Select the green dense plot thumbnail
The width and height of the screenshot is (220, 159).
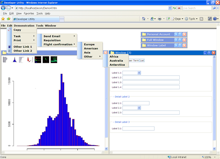click(x=54, y=60)
